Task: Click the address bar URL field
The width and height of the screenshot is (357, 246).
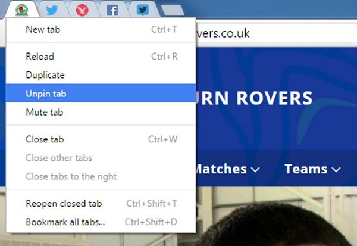Action: click(276, 33)
